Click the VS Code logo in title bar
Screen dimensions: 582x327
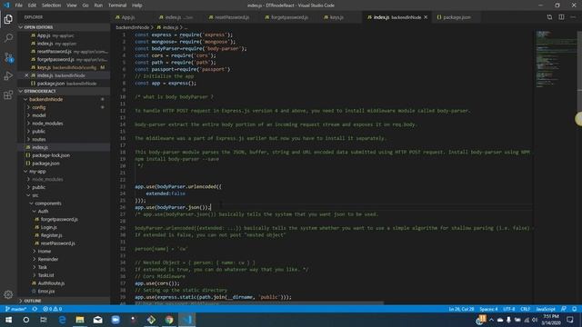coord(6,5)
